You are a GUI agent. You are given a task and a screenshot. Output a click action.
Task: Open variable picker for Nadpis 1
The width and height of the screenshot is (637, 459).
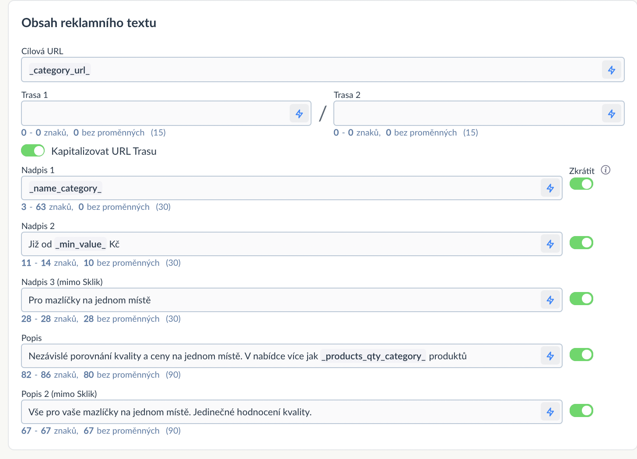(x=550, y=188)
